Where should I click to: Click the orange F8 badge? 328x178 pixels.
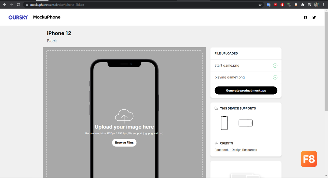point(309,159)
